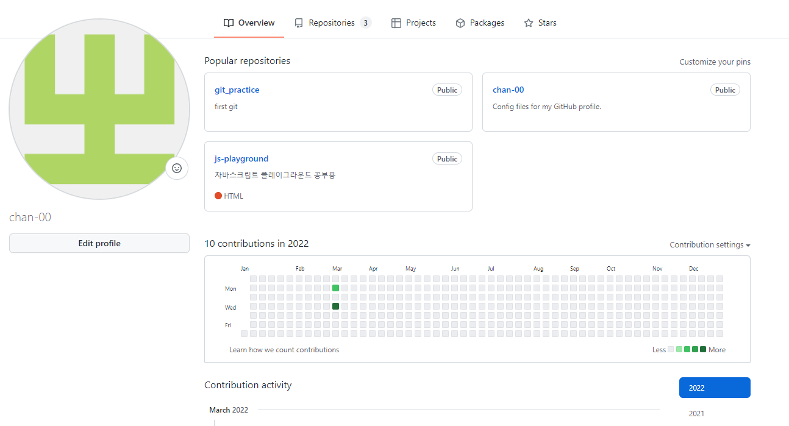789x426 pixels.
Task: Expand the Contribution settings dropdown
Action: [x=710, y=245]
